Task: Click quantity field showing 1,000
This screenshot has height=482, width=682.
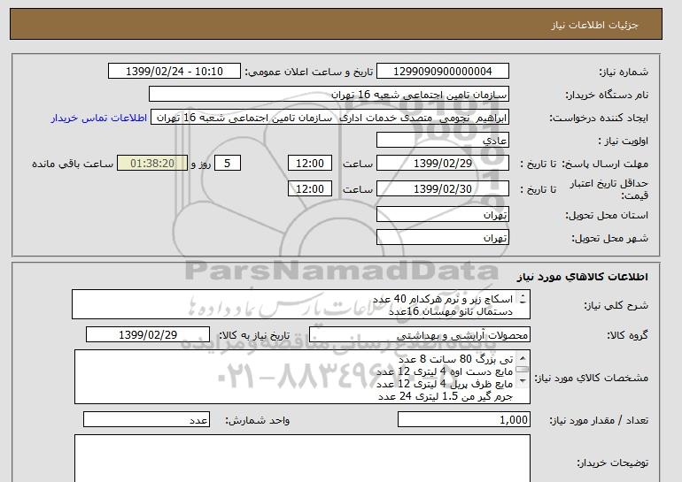Action: [463, 420]
